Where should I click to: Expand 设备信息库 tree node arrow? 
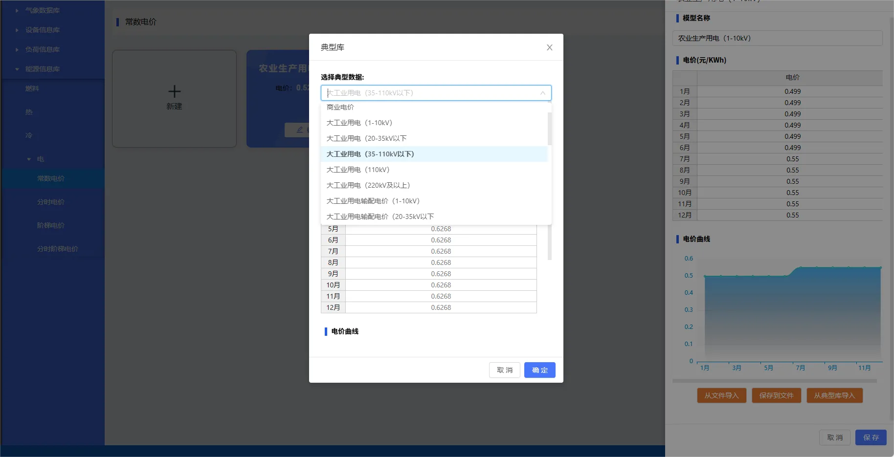pyautogui.click(x=17, y=30)
